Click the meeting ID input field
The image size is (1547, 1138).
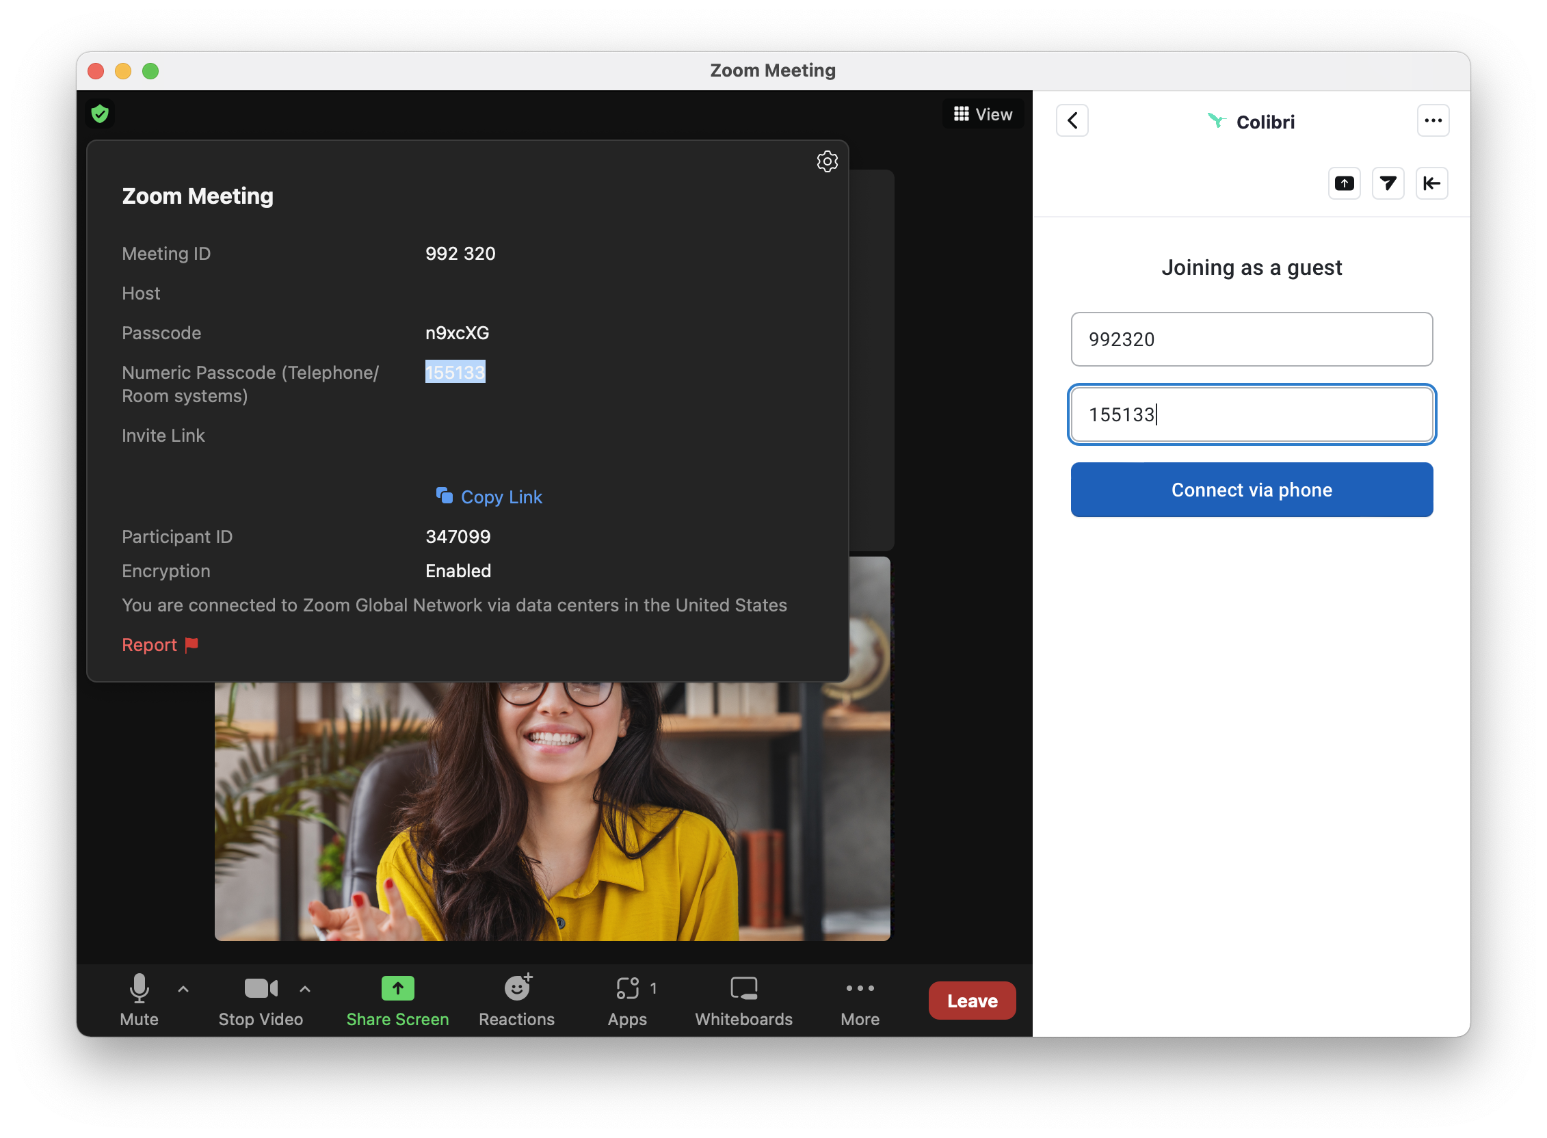click(x=1252, y=340)
